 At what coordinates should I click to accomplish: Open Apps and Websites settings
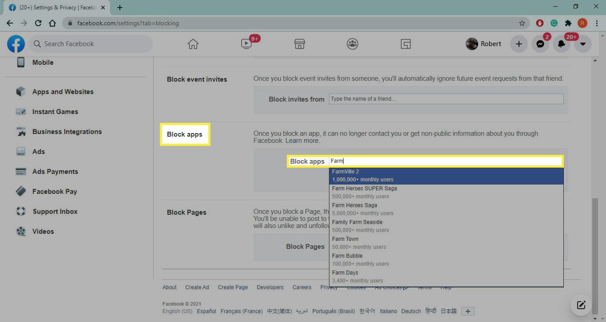[x=63, y=92]
